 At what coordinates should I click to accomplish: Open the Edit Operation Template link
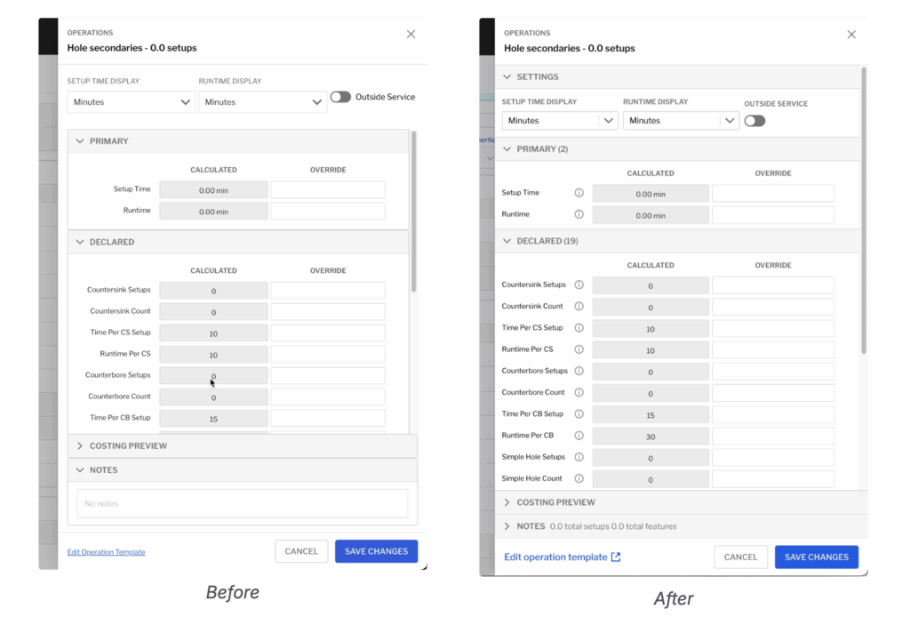106,551
